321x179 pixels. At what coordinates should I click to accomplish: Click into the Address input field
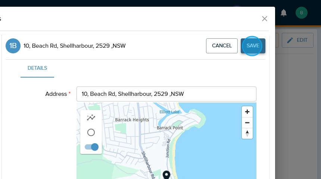(166, 94)
